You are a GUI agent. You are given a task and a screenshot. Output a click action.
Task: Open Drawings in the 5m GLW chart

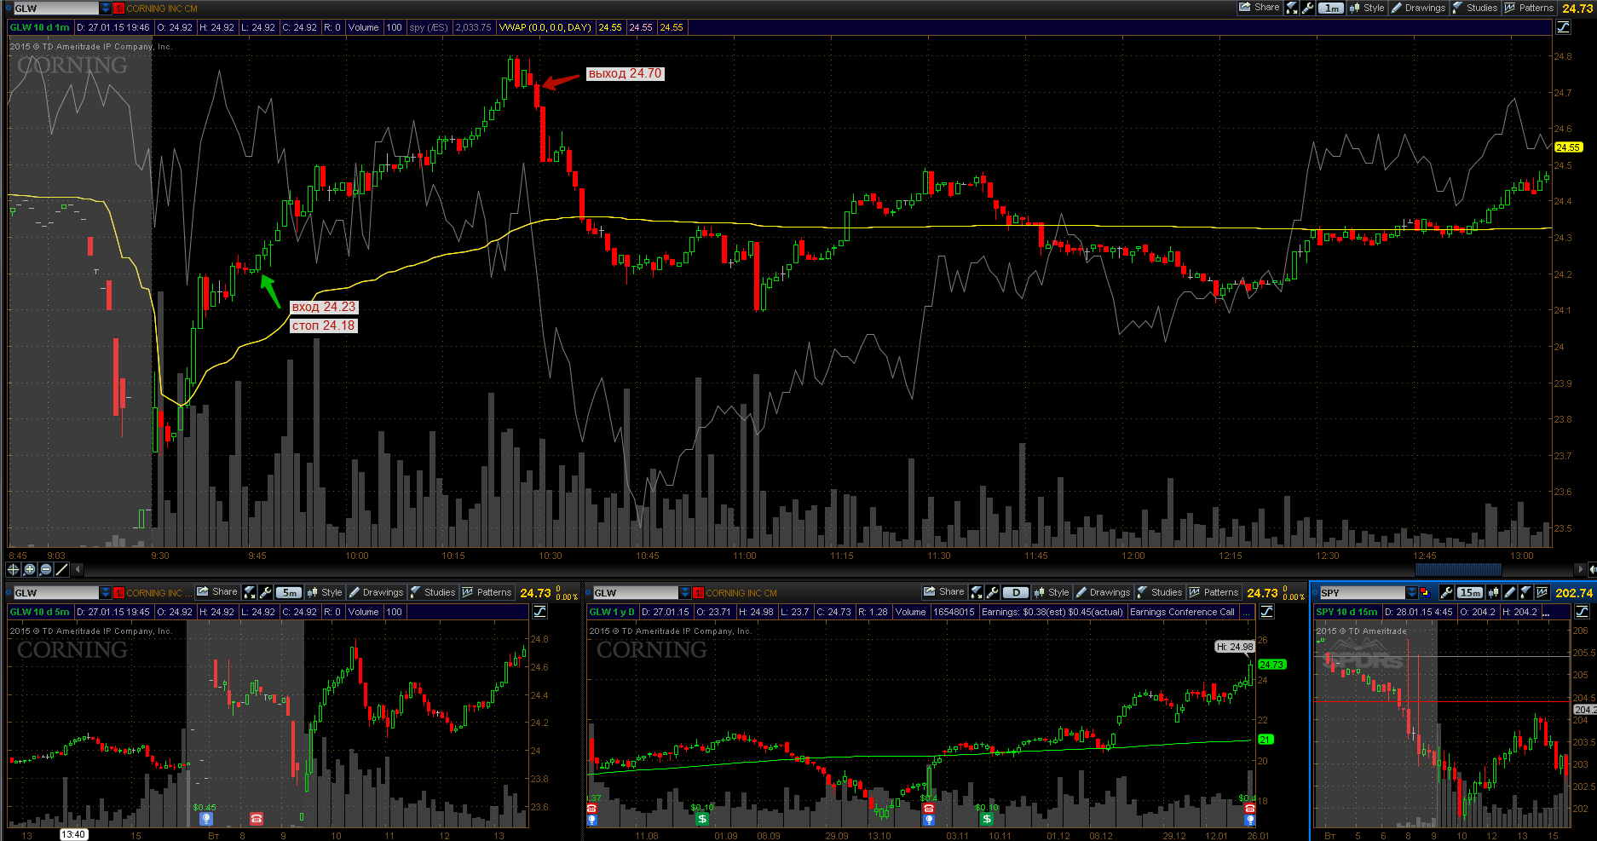coord(376,592)
